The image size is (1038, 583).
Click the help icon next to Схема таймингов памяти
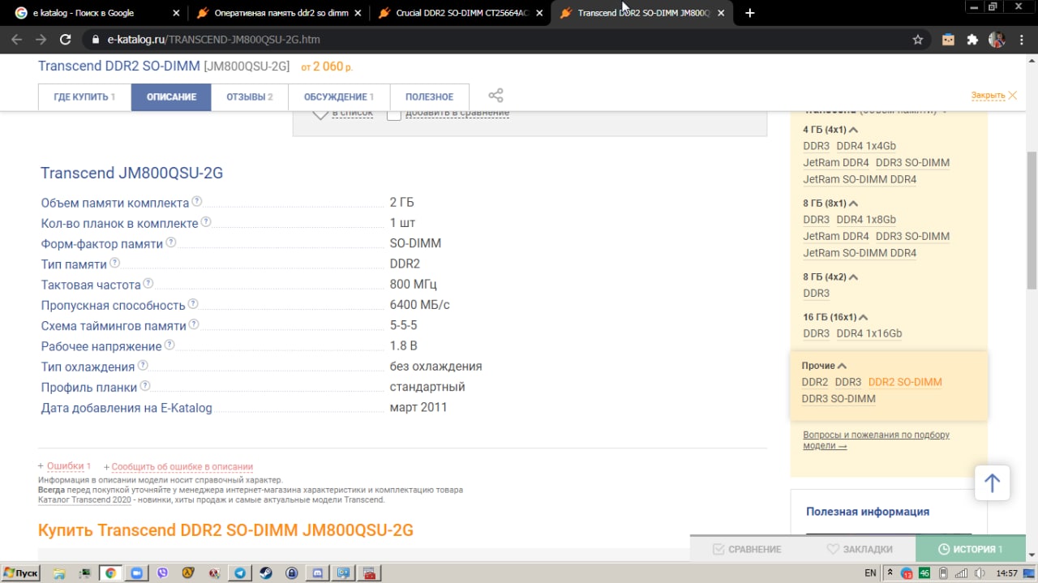[194, 324]
